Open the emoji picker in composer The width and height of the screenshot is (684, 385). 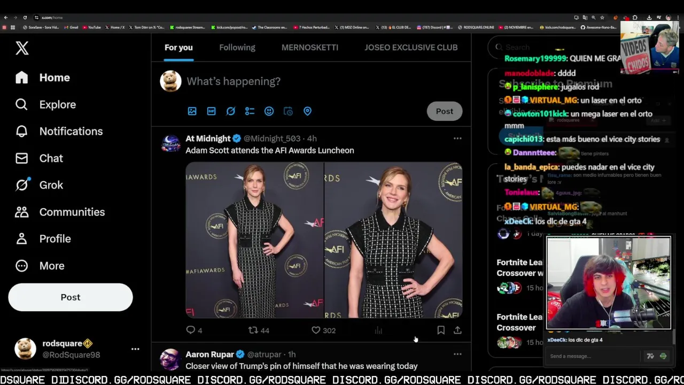coord(269,111)
